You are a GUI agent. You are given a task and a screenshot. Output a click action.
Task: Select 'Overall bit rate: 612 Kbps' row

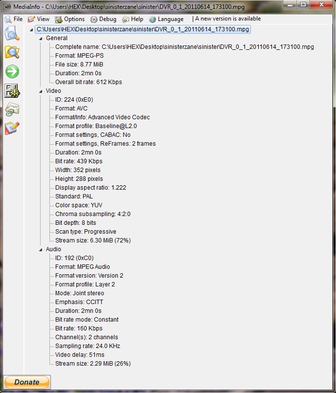[x=89, y=82]
